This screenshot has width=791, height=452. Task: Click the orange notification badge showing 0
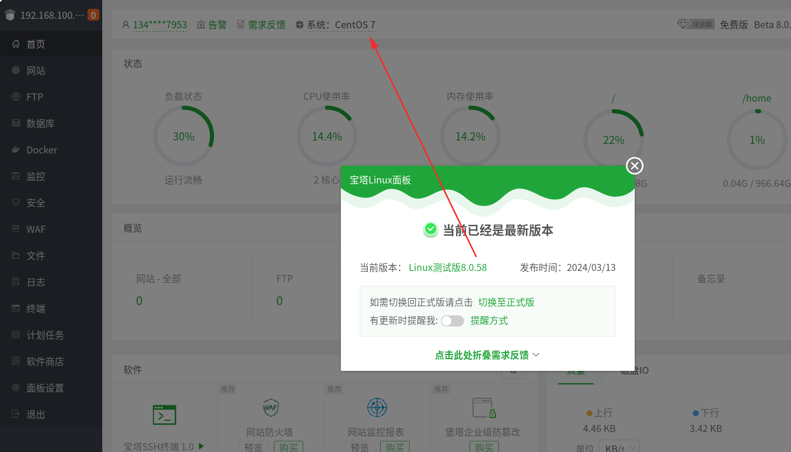point(93,15)
